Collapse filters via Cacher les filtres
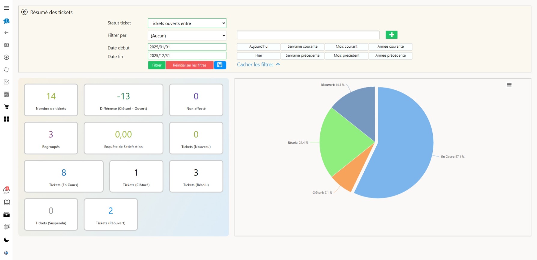The image size is (537, 260). [258, 64]
